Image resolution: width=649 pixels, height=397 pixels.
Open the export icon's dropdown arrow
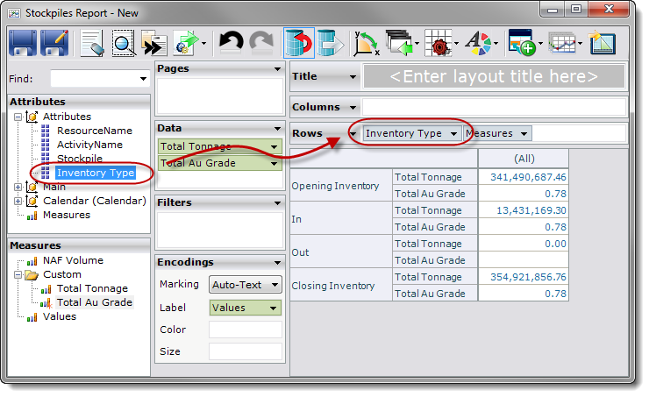203,43
